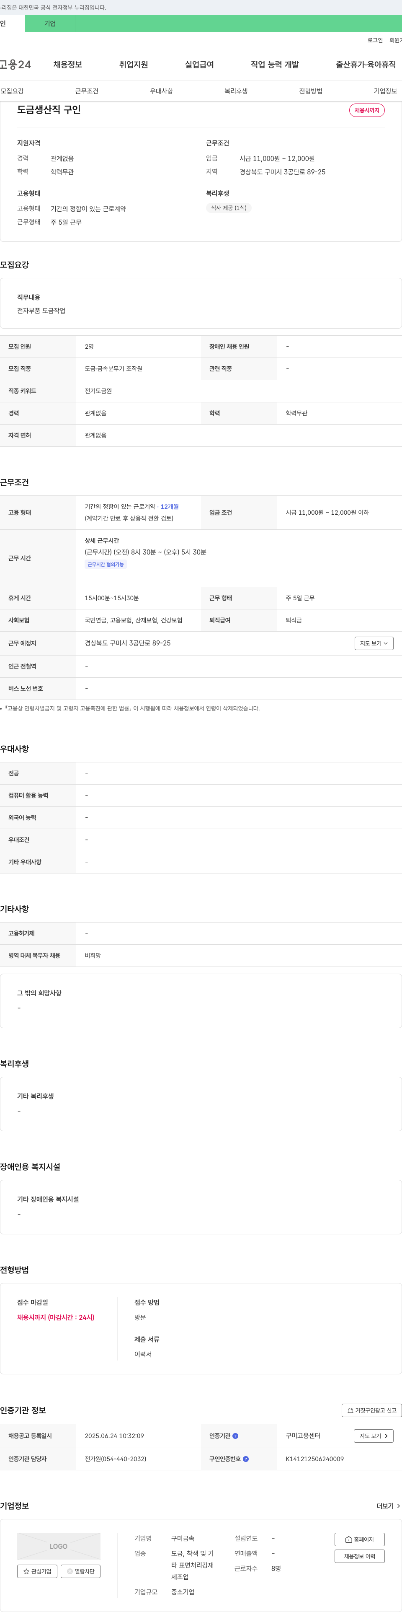Report false ad via 거짓구인광고 신고
The height and width of the screenshot is (1612, 402).
pos(371,1410)
